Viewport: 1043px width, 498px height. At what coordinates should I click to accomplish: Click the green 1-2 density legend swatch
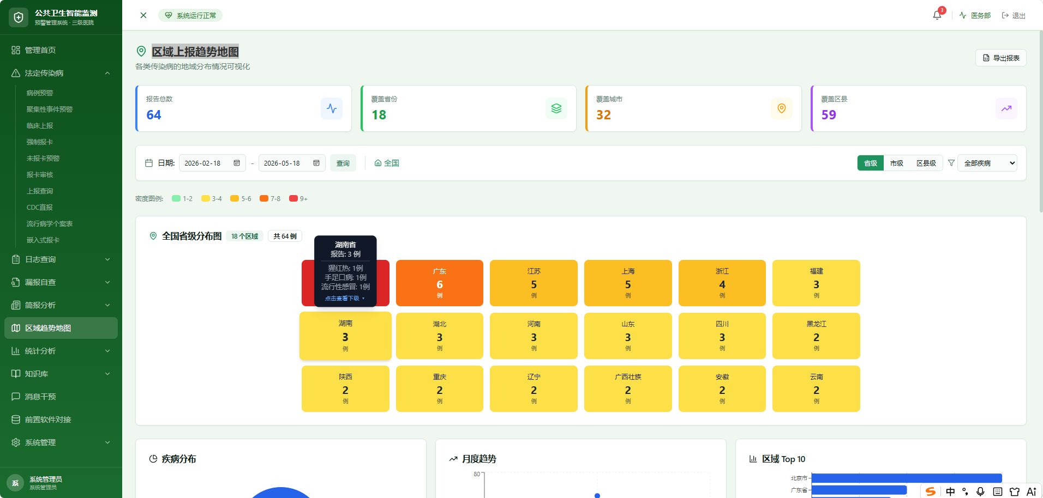(176, 198)
